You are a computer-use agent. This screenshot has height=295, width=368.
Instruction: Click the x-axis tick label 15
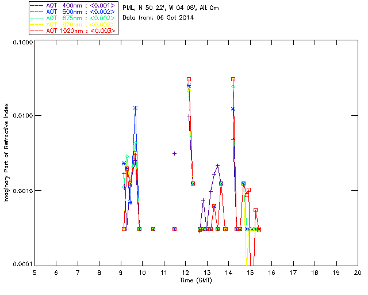pyautogui.click(x=250, y=273)
